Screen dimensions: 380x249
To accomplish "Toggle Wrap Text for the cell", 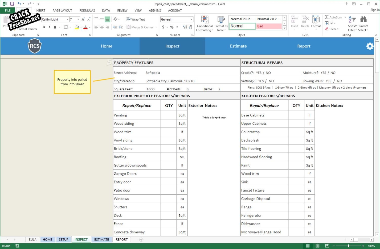I will click(136, 19).
